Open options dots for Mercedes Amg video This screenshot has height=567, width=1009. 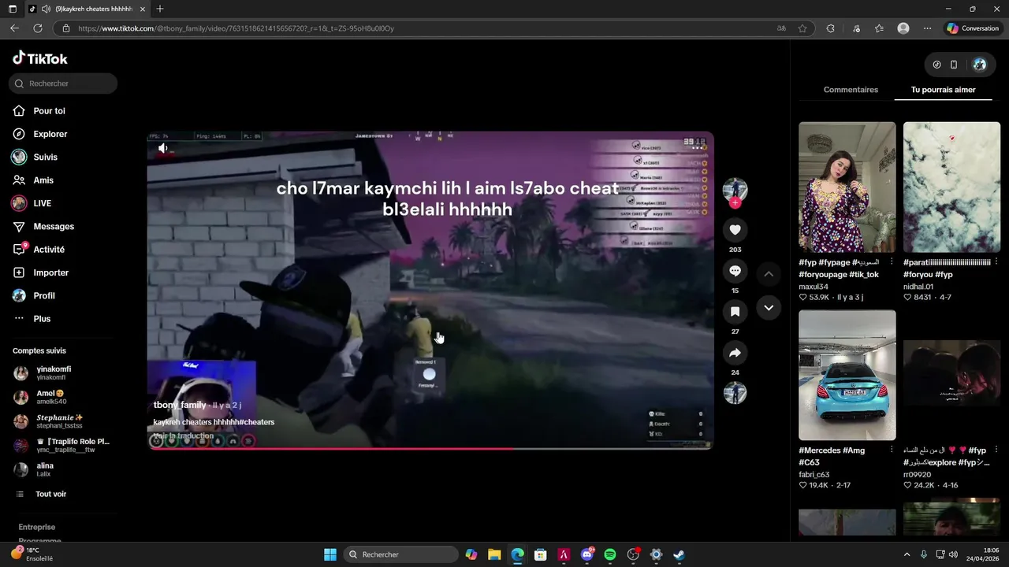(892, 450)
